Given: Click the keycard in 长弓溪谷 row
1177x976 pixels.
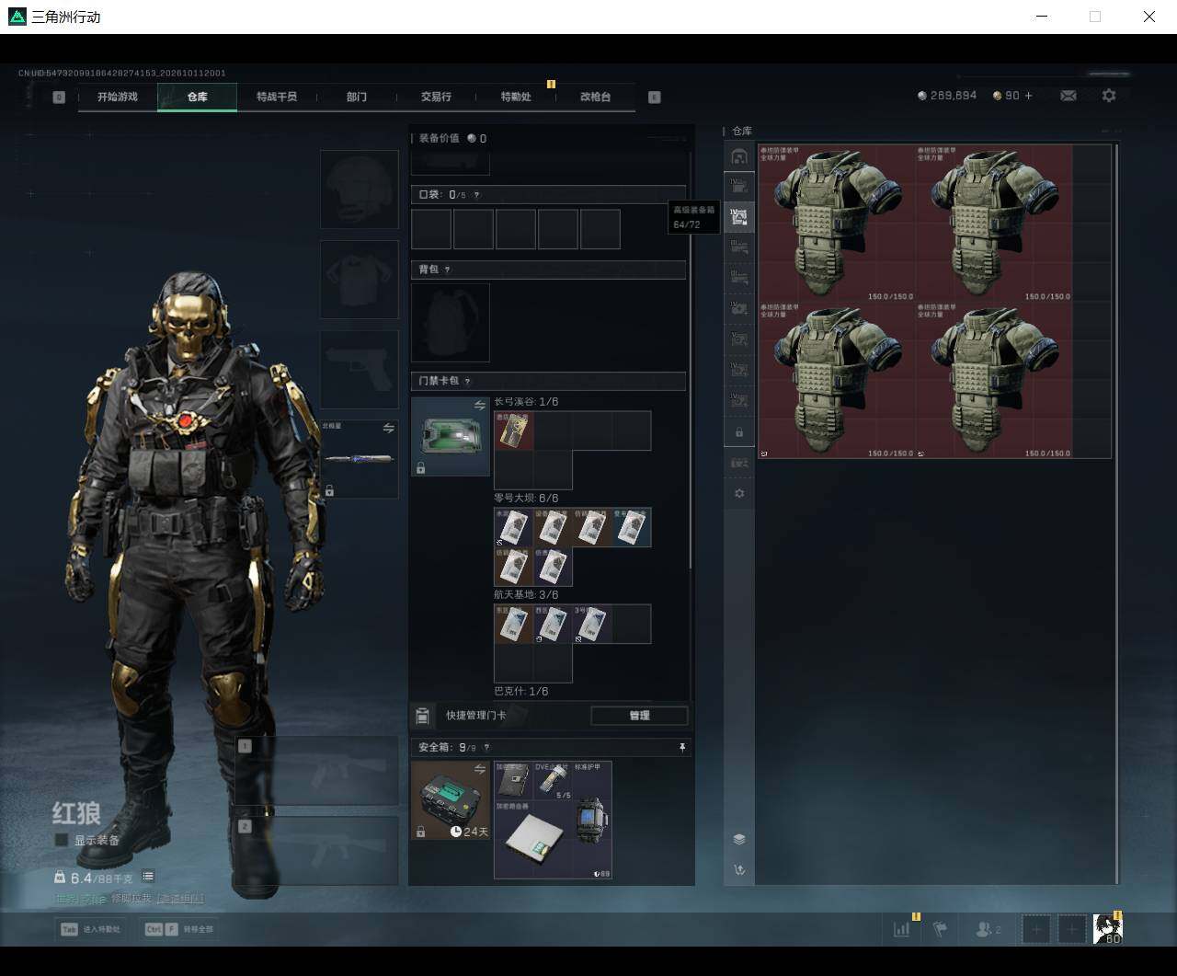Looking at the screenshot, I should (x=514, y=431).
